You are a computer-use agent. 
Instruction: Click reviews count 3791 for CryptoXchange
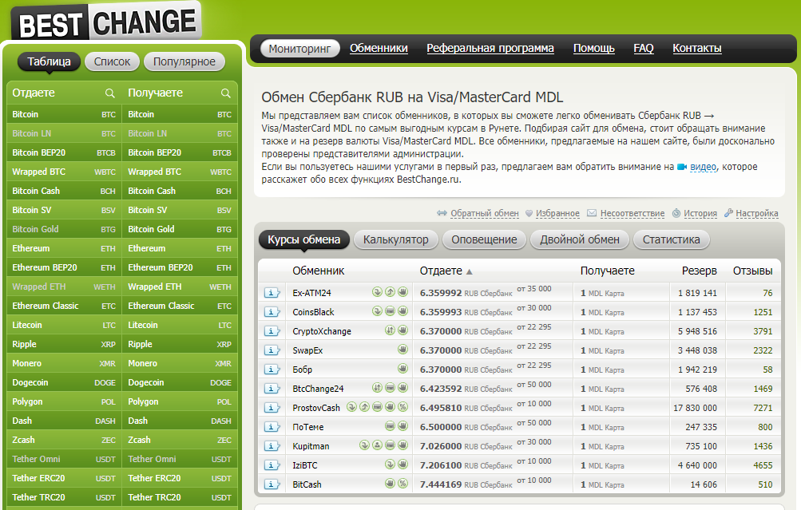tap(763, 331)
